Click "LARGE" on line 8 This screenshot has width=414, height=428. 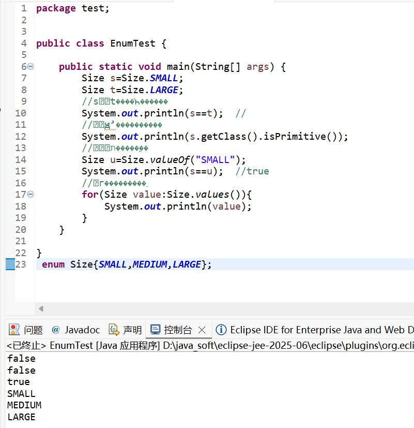coord(164,90)
